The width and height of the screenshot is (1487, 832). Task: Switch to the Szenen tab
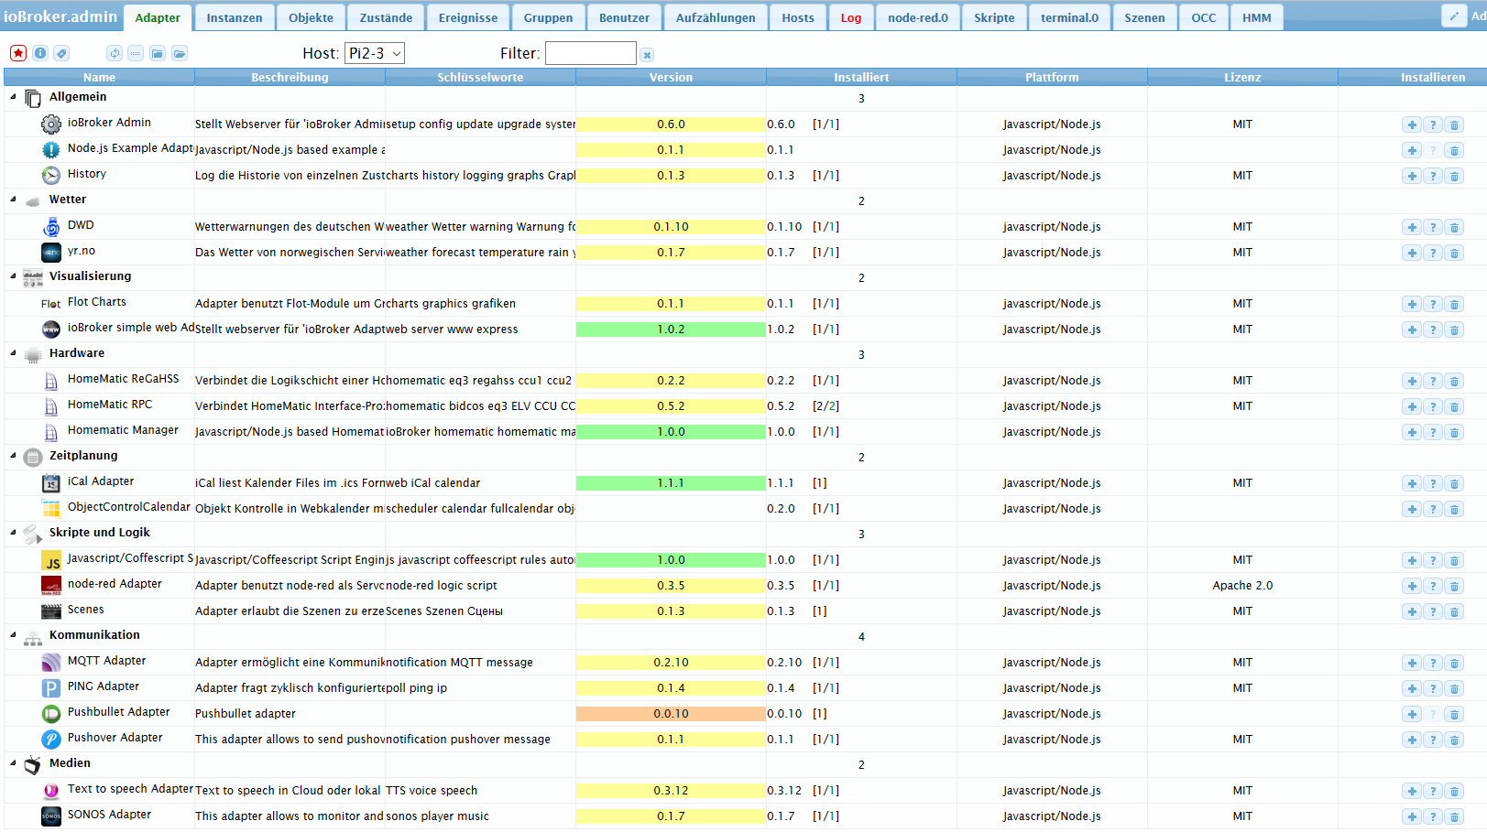tap(1145, 17)
